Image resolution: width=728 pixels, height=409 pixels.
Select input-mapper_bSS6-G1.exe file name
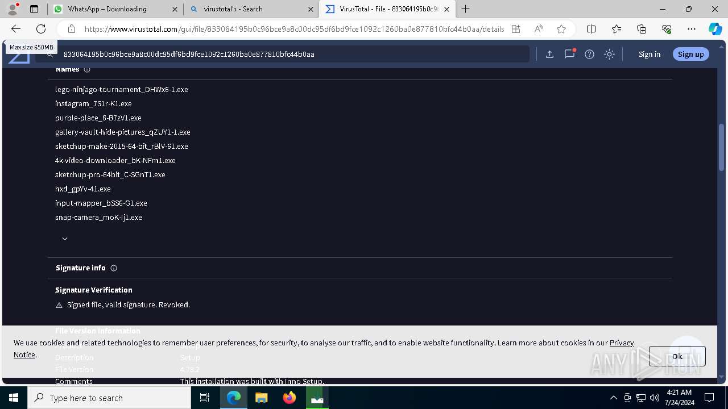(101, 203)
